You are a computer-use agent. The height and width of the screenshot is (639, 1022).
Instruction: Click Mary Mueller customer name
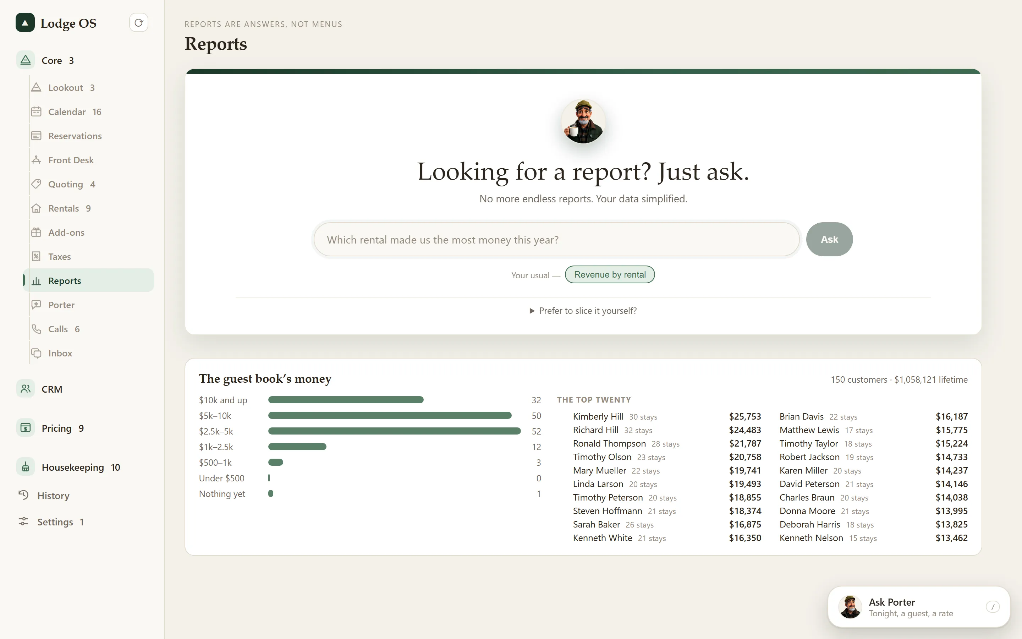pyautogui.click(x=599, y=470)
